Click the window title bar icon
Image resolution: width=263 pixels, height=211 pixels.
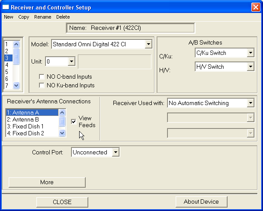coord(6,7)
